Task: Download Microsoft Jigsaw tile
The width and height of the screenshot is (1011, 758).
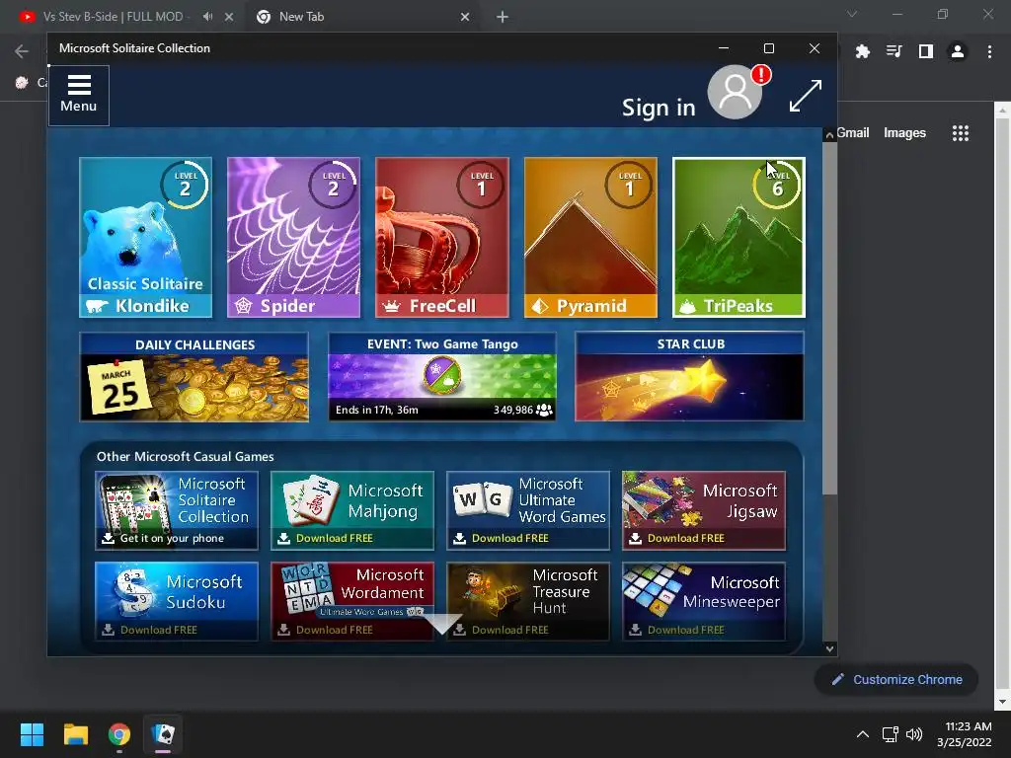Action: 703,510
